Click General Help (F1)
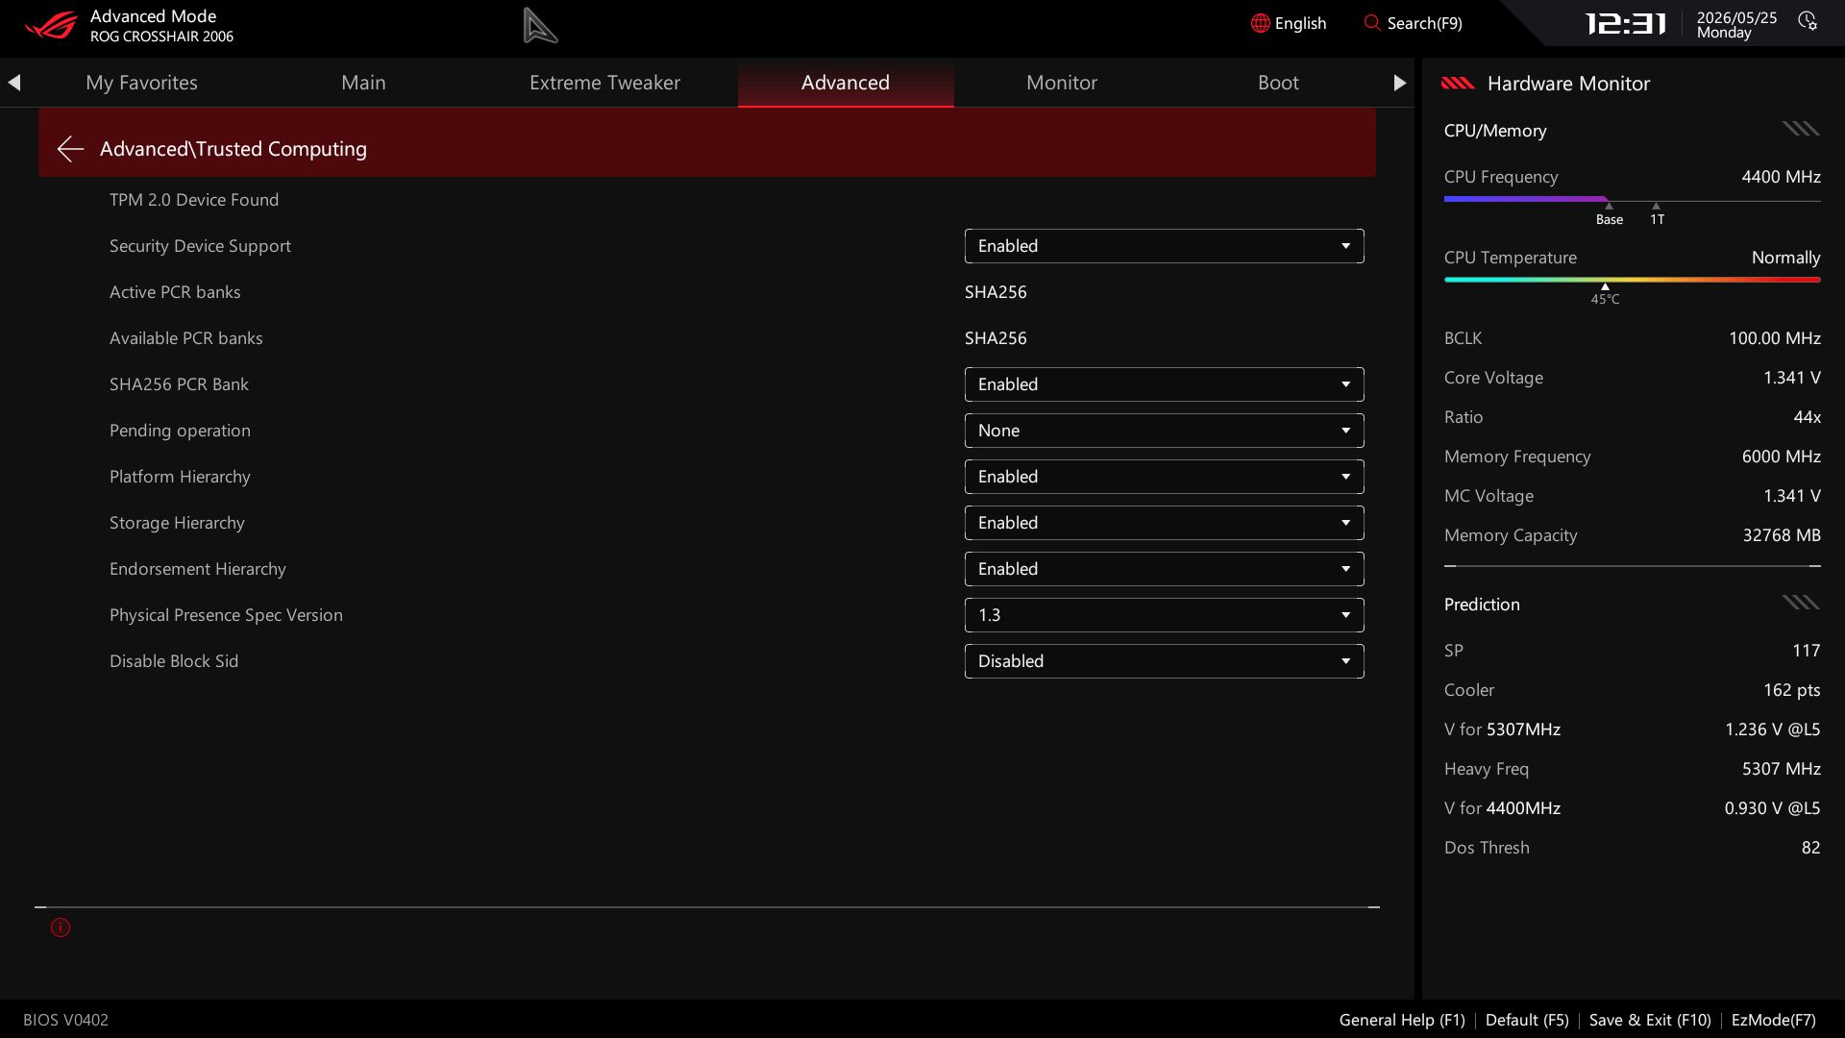This screenshot has width=1845, height=1038. pyautogui.click(x=1402, y=1020)
